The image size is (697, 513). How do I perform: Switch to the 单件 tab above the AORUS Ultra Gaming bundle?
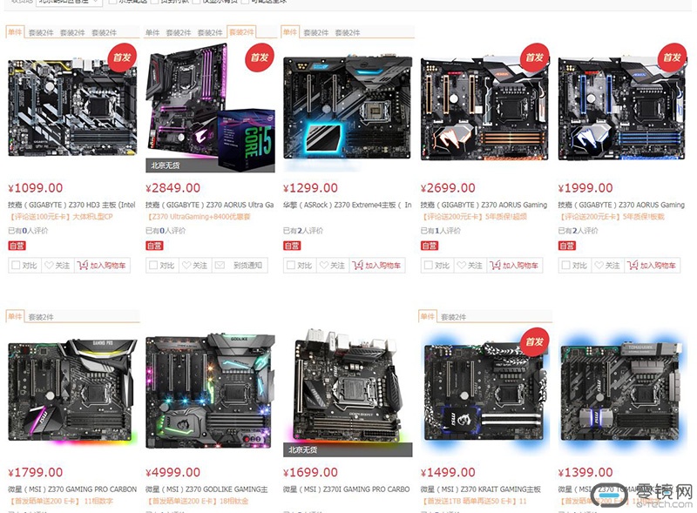point(152,32)
